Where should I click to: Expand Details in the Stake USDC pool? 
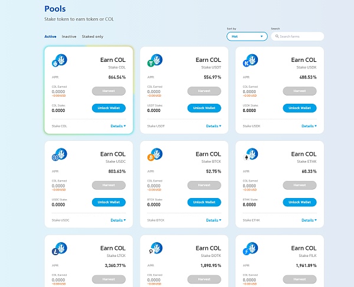pos(118,220)
